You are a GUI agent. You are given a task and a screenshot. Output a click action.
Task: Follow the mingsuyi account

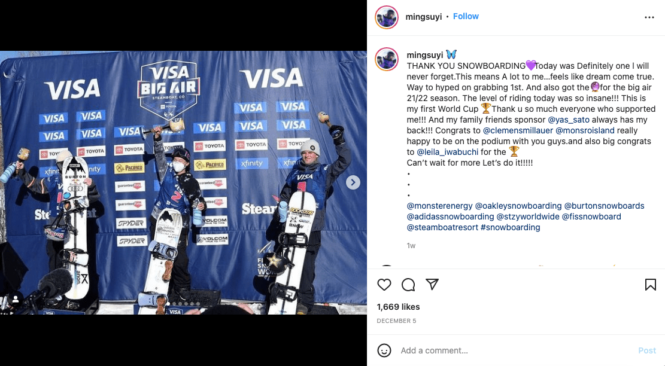coord(466,16)
